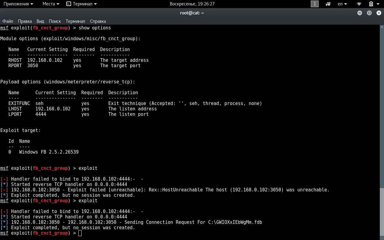Click the clipboard icon in the system tray
The height and width of the screenshot is (240, 384).
[x=371, y=4]
